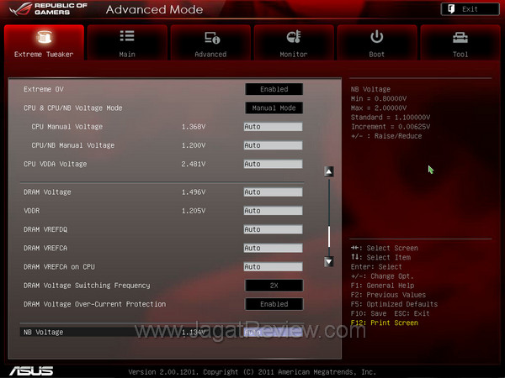Image resolution: width=505 pixels, height=378 pixels.
Task: Click the CPU/NB Manual Voltage label
Action: coord(72,145)
